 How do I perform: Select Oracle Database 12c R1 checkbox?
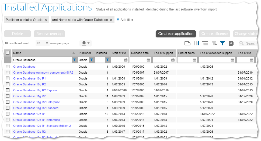[8, 114]
